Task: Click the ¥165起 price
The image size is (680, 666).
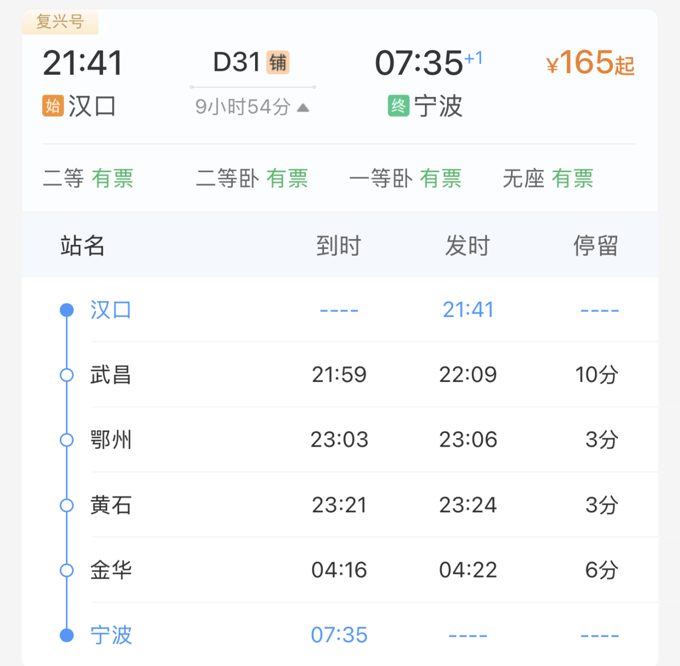Action: point(590,63)
